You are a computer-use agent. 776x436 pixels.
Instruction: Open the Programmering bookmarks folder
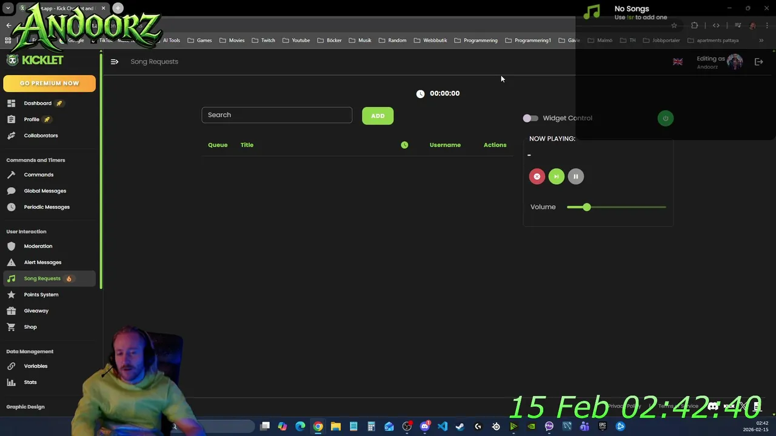(x=476, y=41)
